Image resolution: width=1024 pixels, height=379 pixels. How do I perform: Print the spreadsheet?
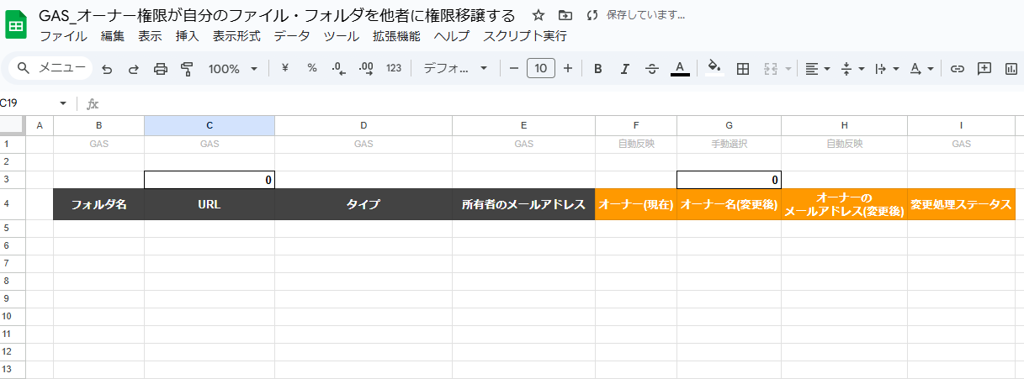[161, 69]
